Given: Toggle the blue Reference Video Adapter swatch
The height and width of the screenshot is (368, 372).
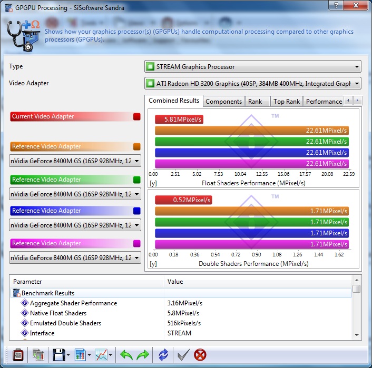Looking at the screenshot, I should click(137, 211).
